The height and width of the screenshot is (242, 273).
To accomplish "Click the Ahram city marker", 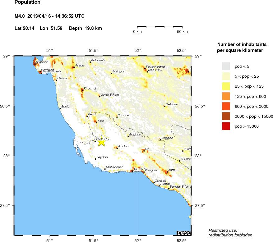I will click(x=74, y=67).
